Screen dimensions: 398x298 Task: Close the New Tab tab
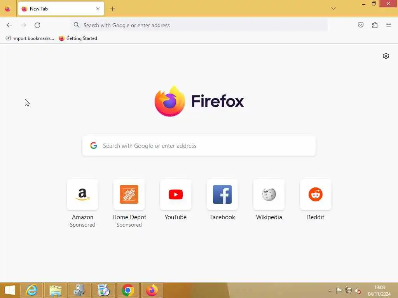[x=98, y=9]
